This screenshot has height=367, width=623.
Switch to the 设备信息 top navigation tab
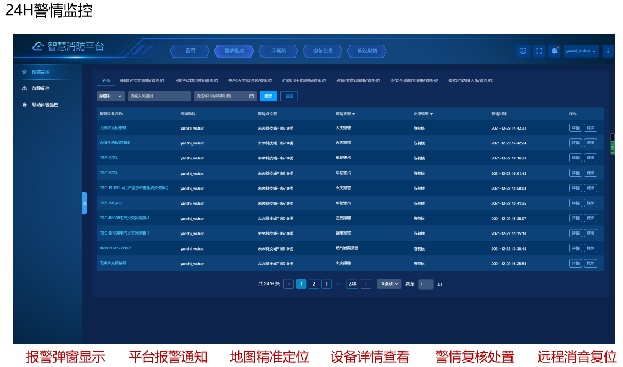tap(323, 51)
